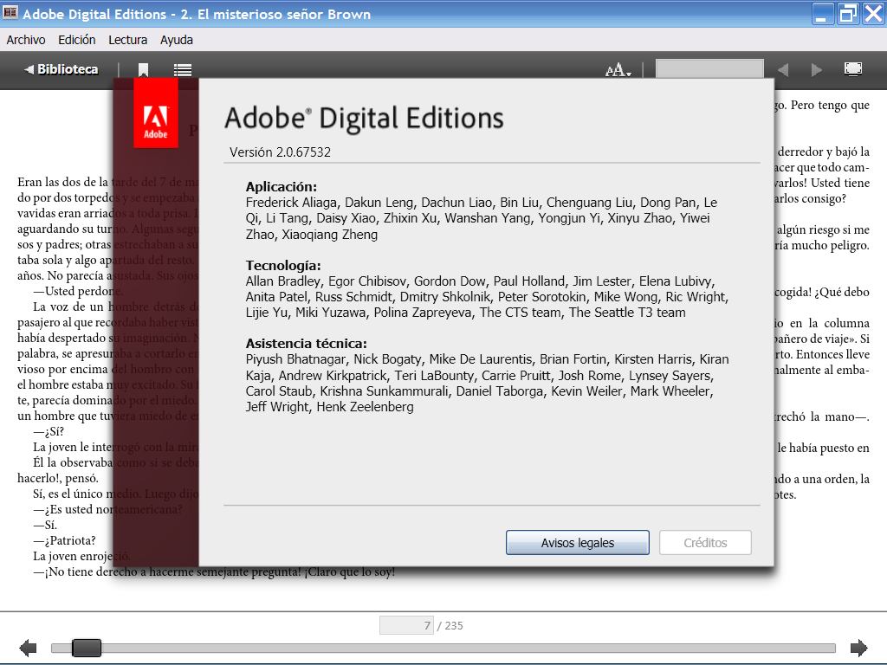Click the Versión 2.0.67532 text
Viewport: 887px width, 665px height.
[280, 152]
